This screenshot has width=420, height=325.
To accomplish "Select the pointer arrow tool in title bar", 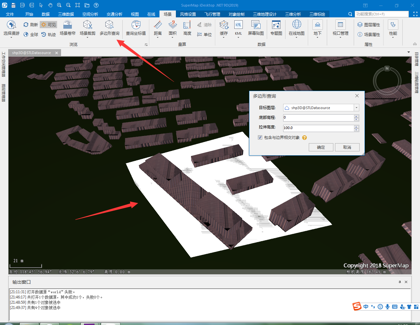I will coord(41,5).
